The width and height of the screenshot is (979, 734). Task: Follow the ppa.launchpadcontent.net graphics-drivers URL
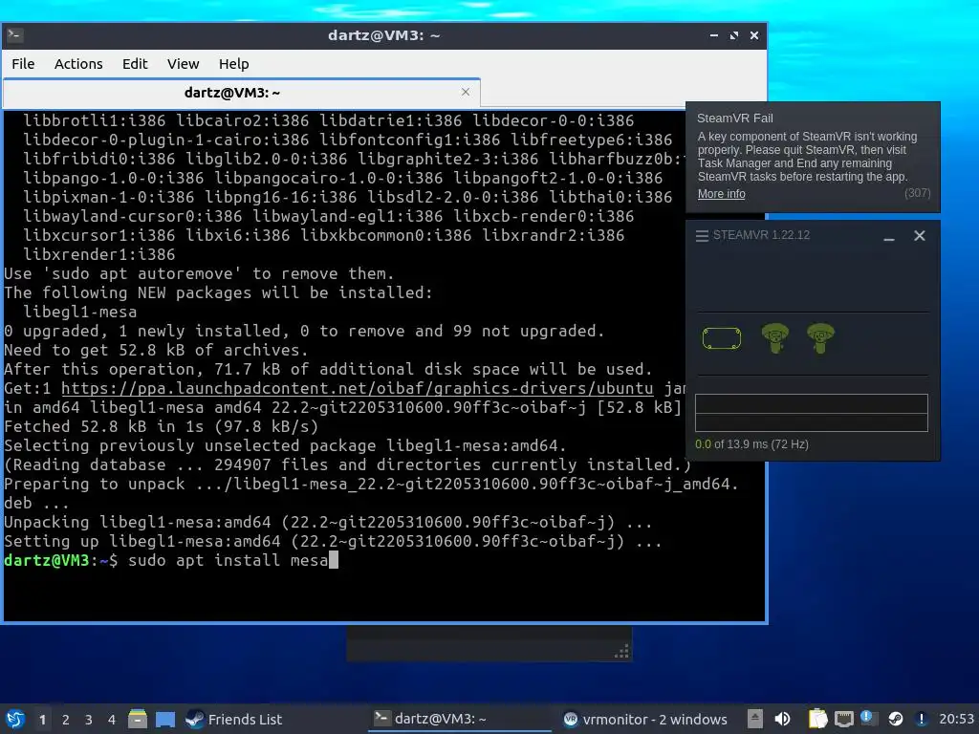358,388
